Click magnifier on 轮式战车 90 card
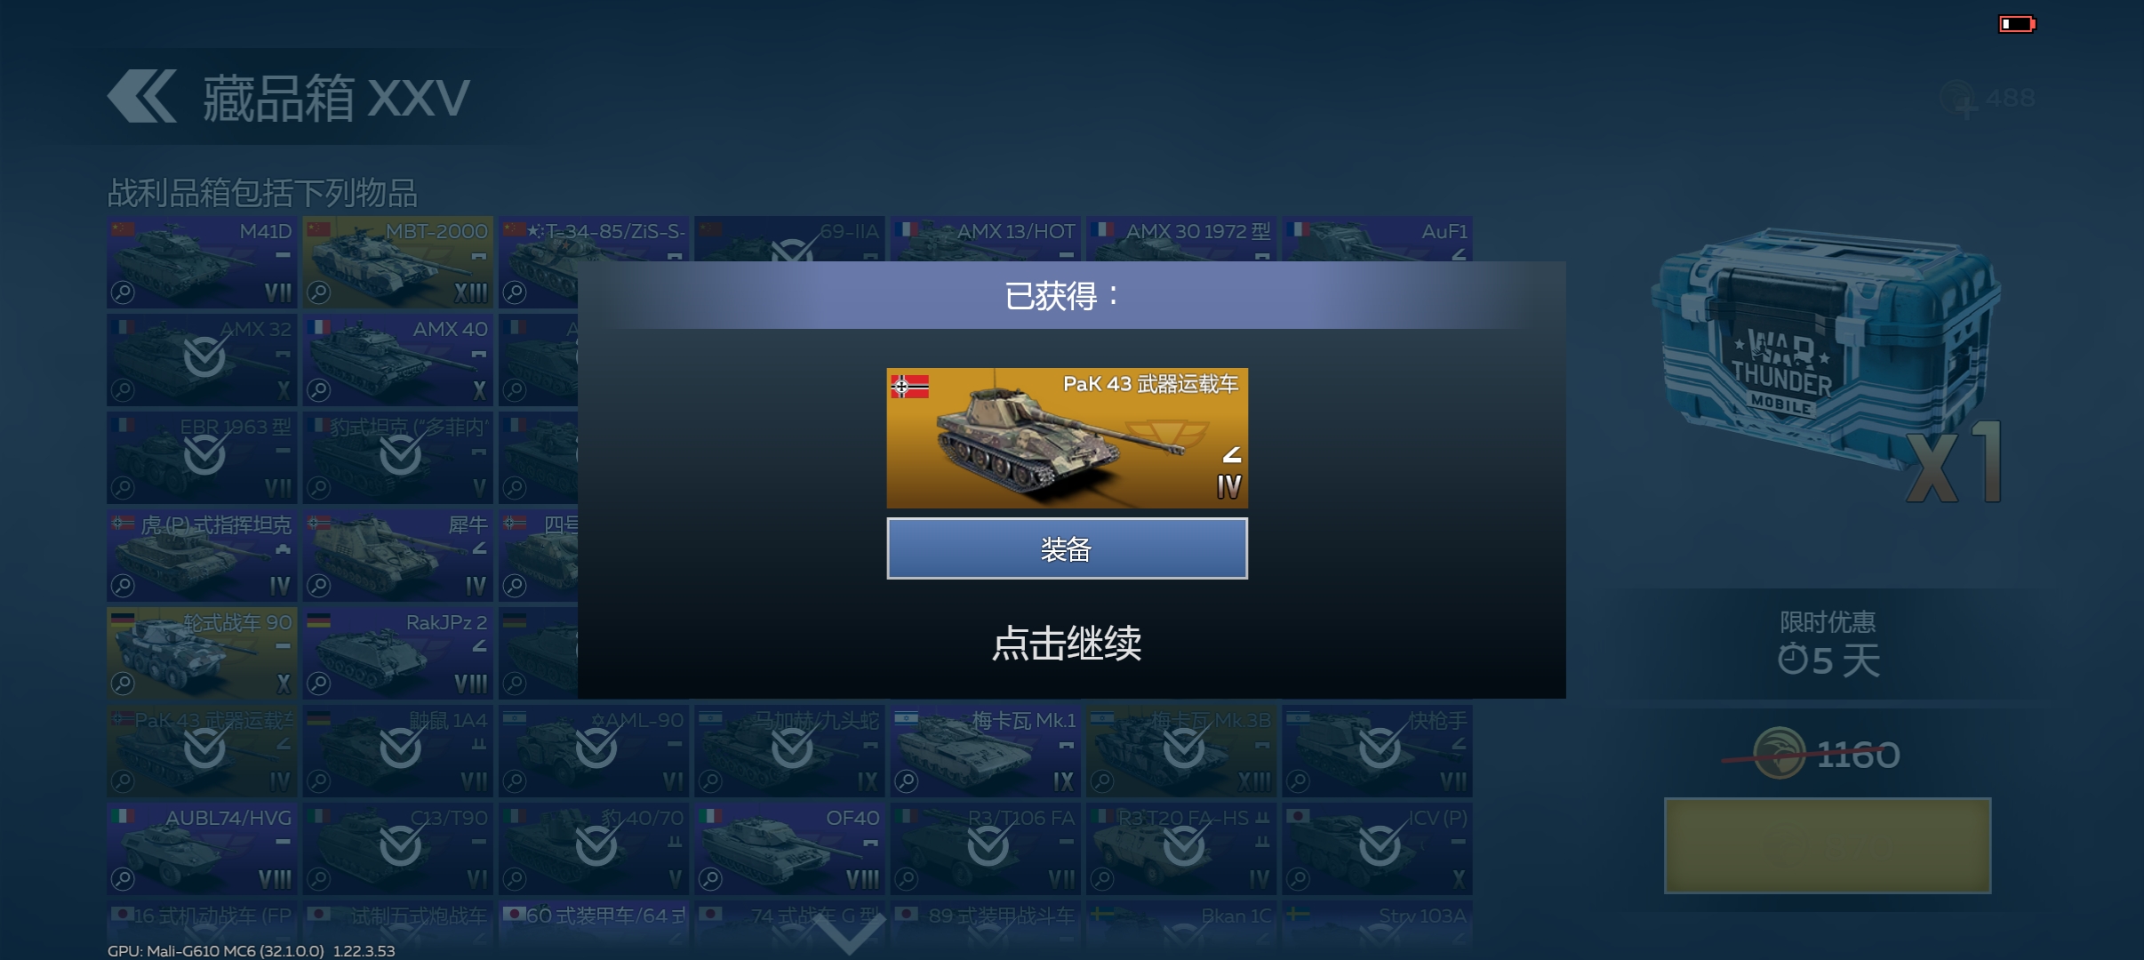 [123, 684]
